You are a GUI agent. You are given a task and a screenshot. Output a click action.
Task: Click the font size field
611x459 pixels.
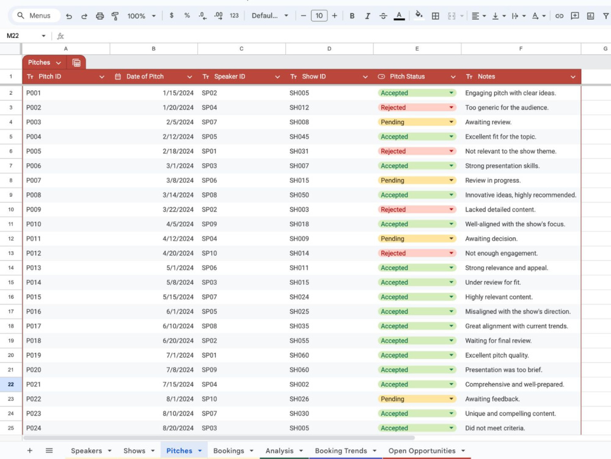[x=319, y=16]
